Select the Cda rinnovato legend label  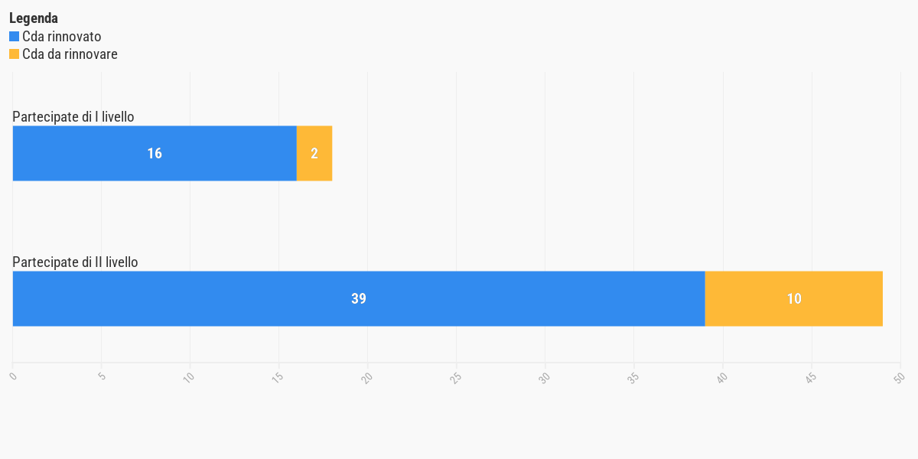pos(62,36)
